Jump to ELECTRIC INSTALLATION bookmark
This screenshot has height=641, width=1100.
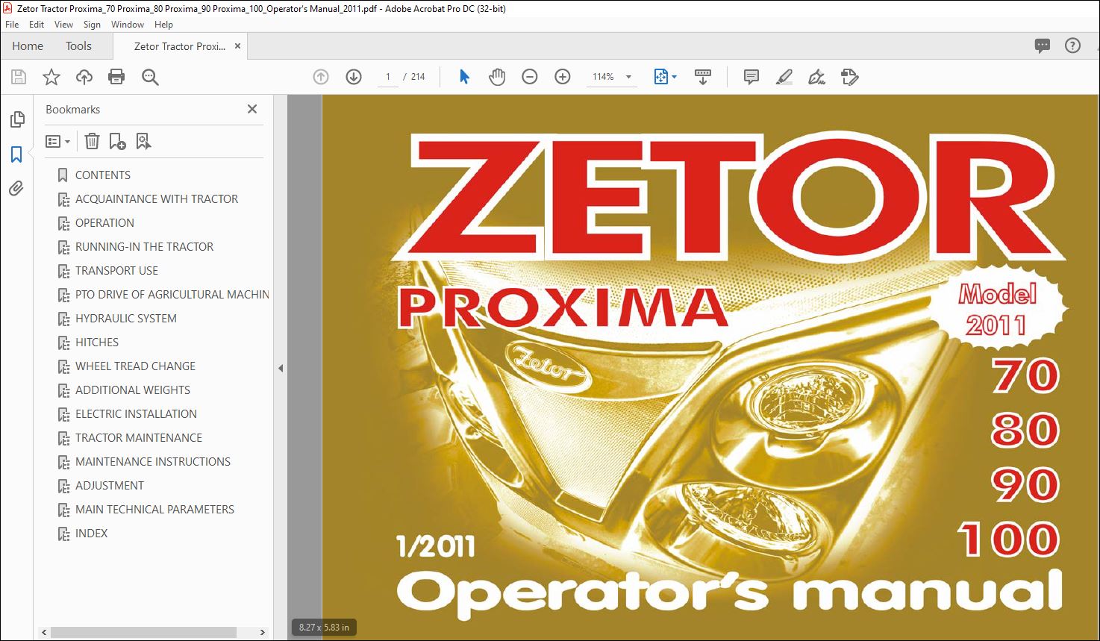[136, 413]
